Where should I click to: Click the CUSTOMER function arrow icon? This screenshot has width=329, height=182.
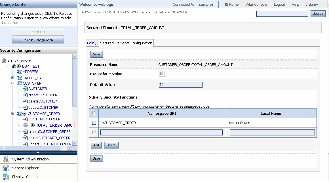25,89
